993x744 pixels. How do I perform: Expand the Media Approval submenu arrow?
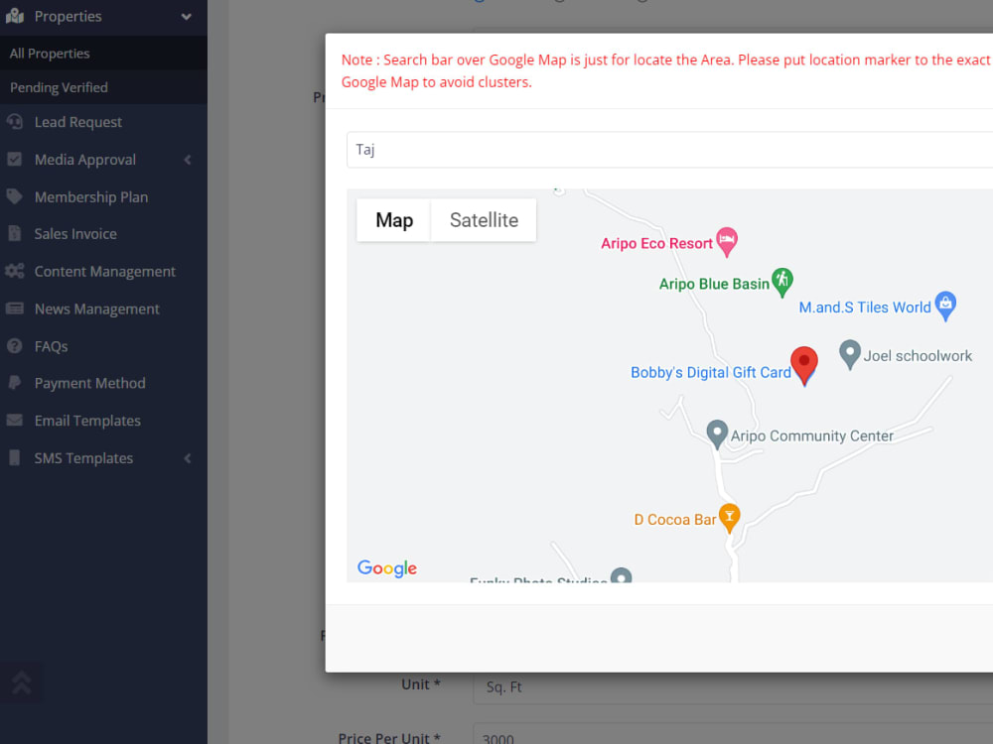point(188,160)
